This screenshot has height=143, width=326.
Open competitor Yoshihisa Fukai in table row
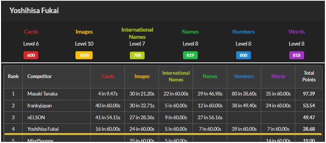(x=43, y=129)
